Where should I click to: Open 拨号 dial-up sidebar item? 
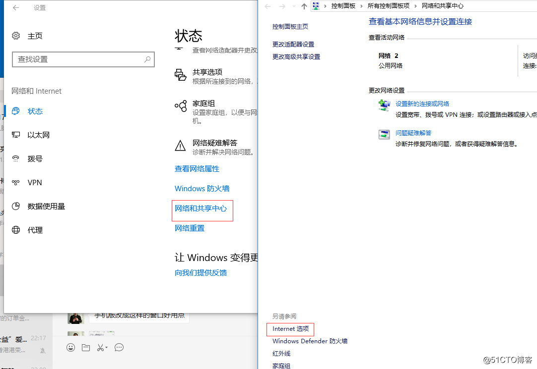[35, 159]
